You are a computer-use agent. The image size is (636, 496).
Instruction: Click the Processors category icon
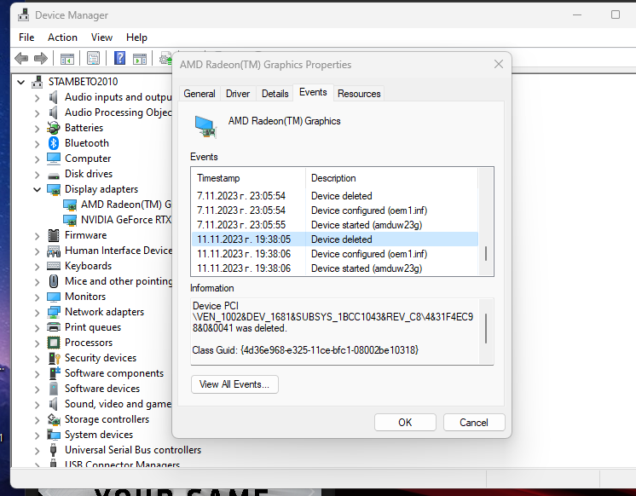tap(54, 343)
